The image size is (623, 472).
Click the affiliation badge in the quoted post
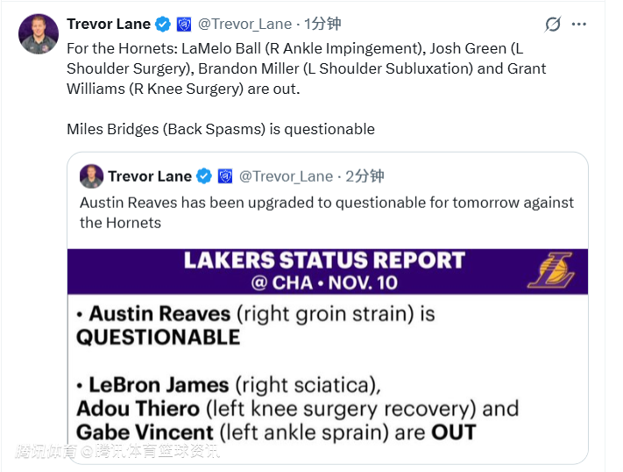225,176
